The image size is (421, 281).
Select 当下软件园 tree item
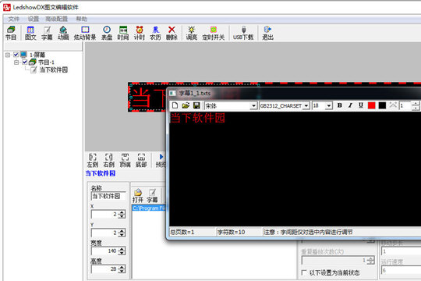[x=54, y=70]
